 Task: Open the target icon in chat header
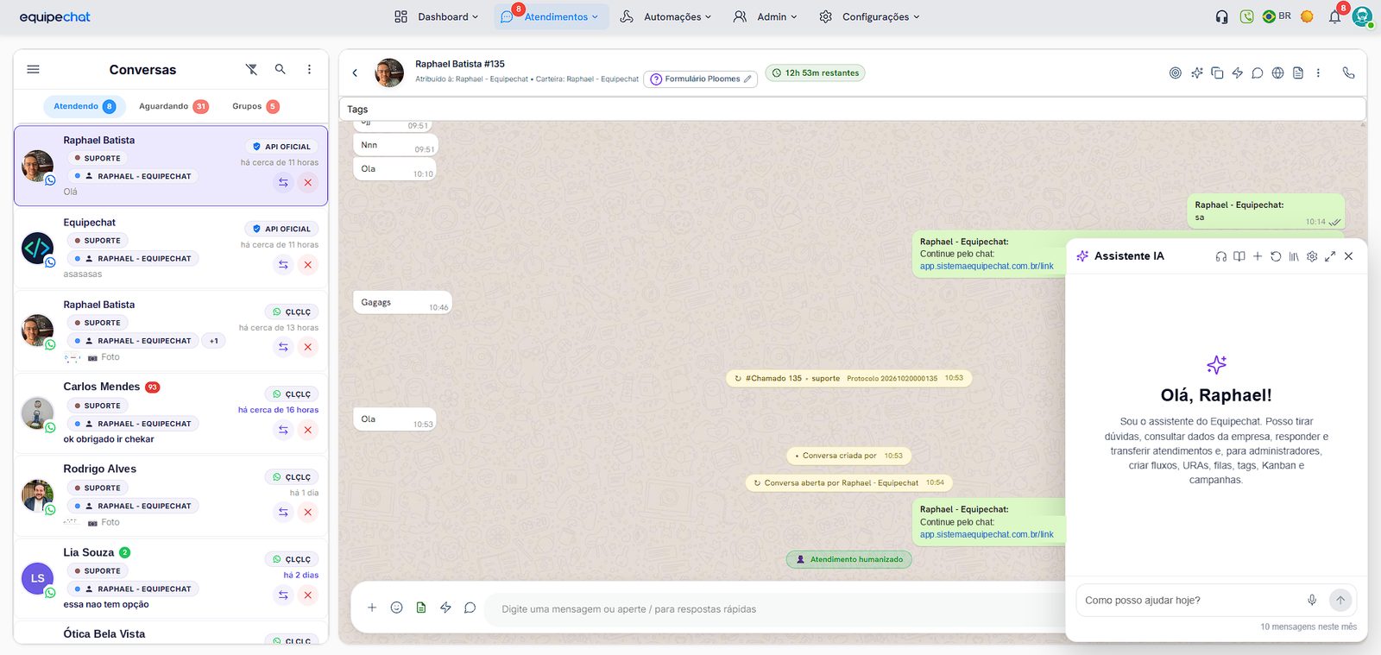[x=1176, y=73]
